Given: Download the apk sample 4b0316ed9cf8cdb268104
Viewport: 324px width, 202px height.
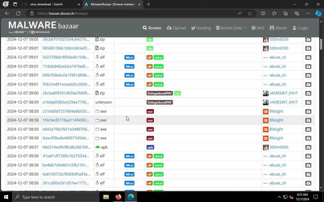Looking at the screenshot, I should [x=308, y=147].
